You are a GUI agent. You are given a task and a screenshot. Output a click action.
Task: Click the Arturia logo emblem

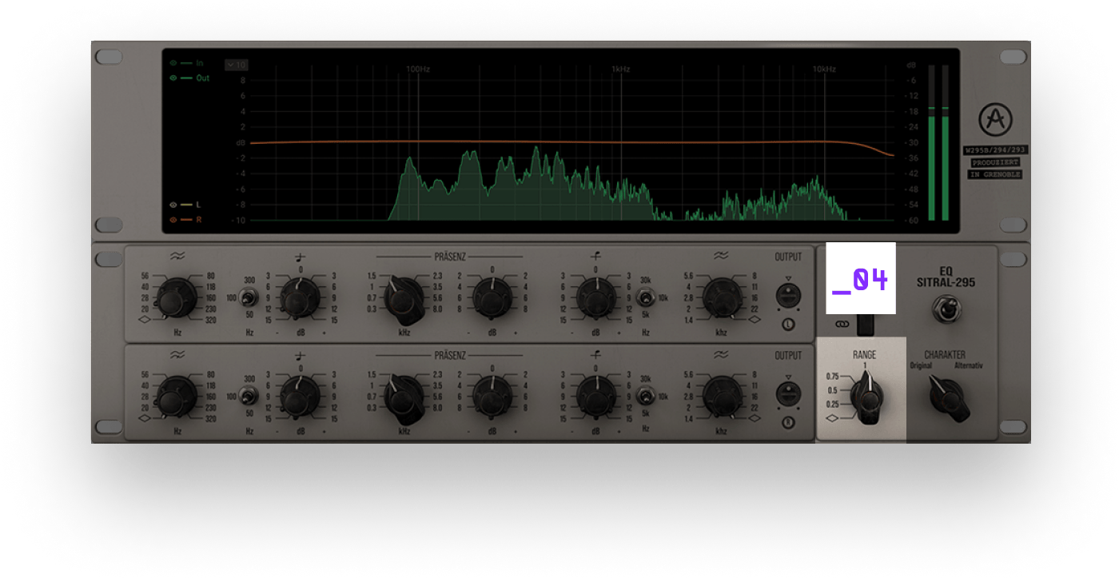995,120
